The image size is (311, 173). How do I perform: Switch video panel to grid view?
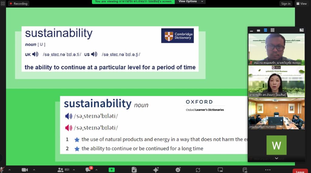coord(272,30)
